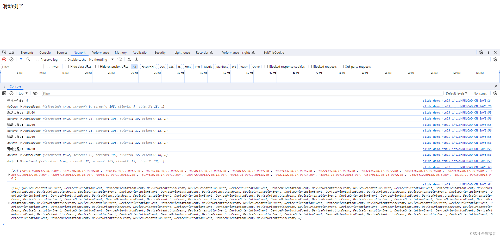The height and width of the screenshot is (238, 500).
Task: Stop recording network log
Action: coord(4,59)
